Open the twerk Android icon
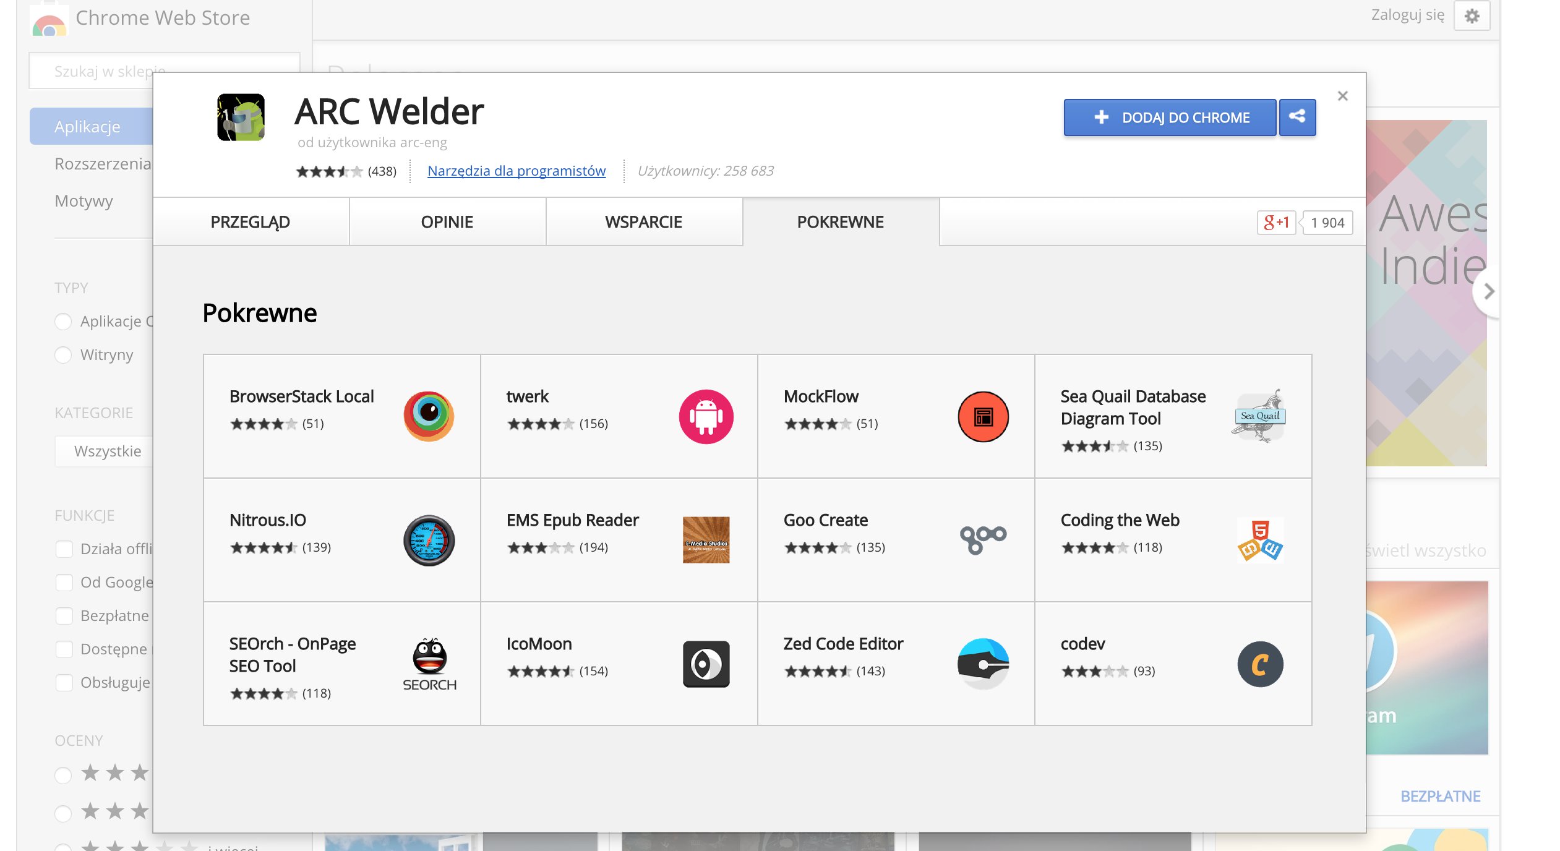The height and width of the screenshot is (851, 1560). [x=706, y=416]
